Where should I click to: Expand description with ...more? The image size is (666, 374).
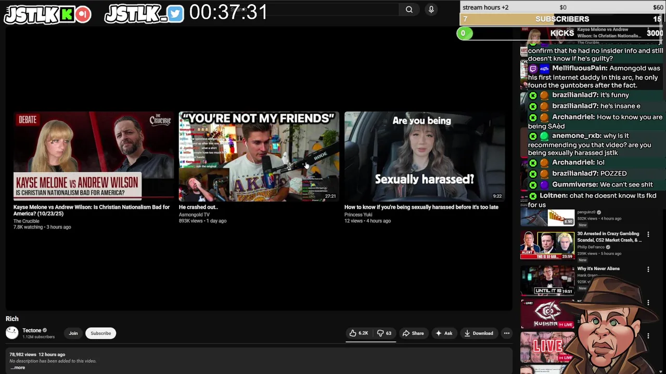pos(18,368)
